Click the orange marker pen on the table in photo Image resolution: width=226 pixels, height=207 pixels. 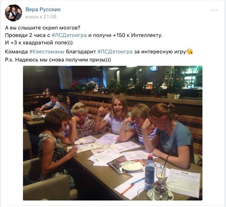(x=127, y=189)
